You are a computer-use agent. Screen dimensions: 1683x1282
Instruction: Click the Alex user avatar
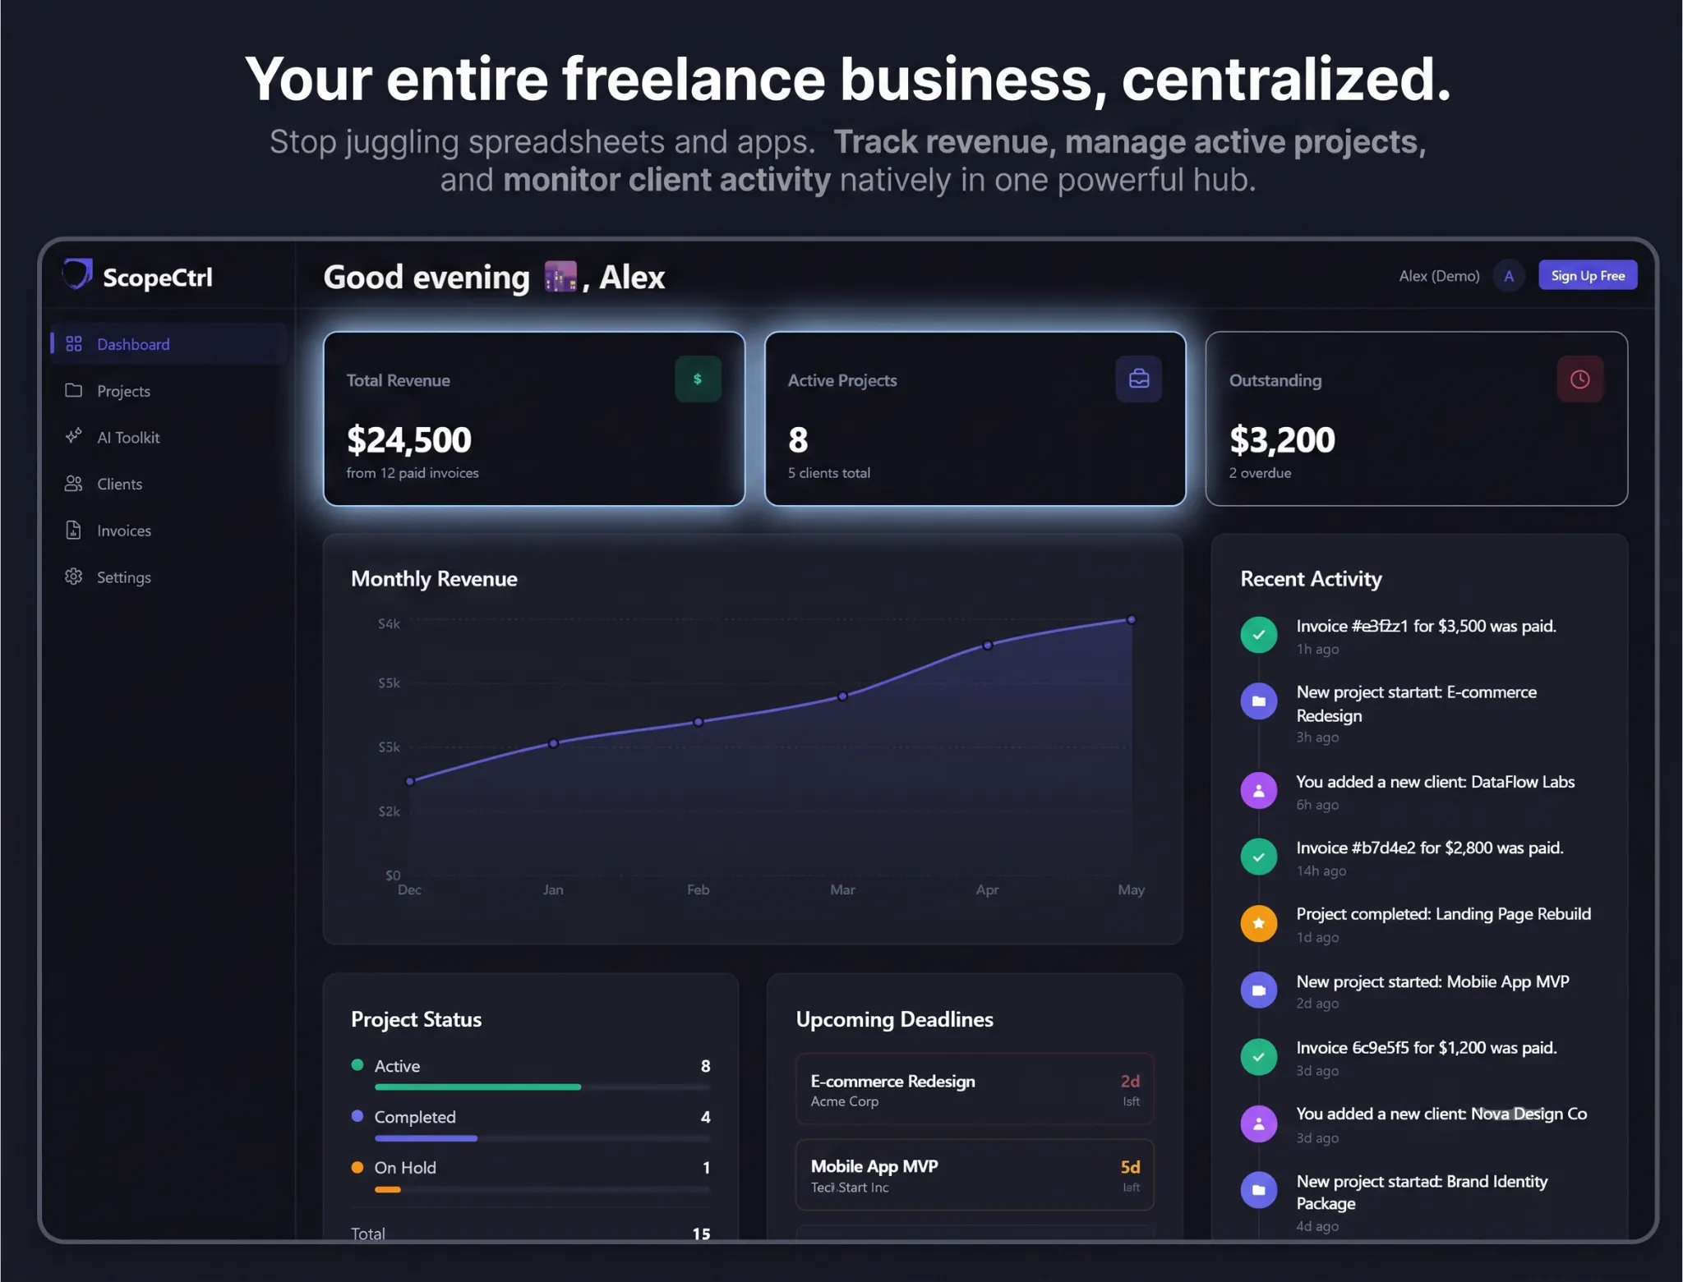click(1509, 276)
